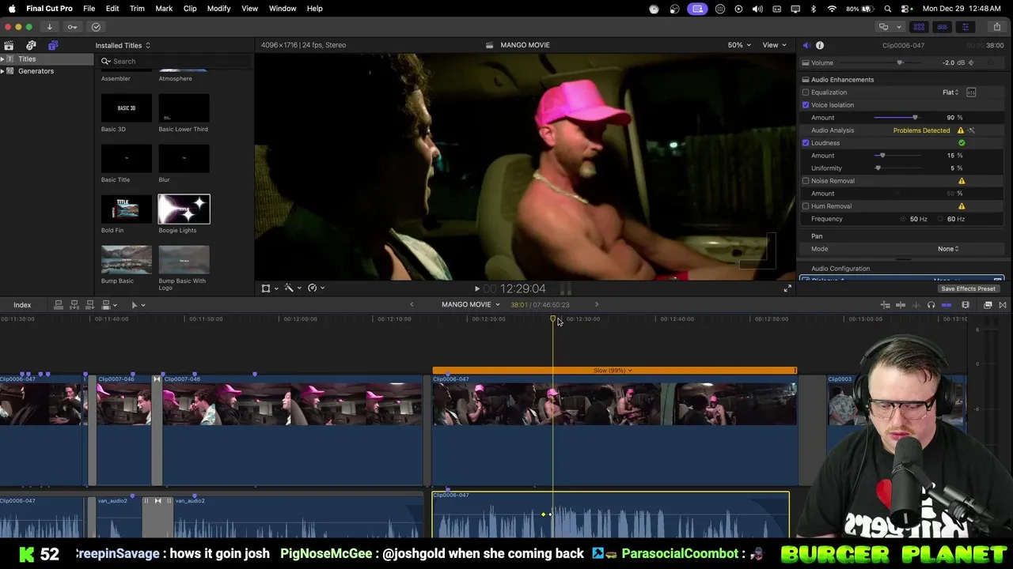This screenshot has height=569, width=1013.
Task: Click the Loudness Uniformity slider
Action: (x=899, y=168)
